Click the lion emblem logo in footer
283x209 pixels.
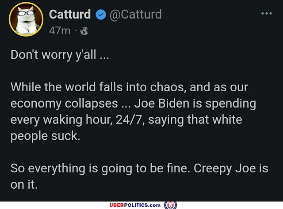click(170, 205)
